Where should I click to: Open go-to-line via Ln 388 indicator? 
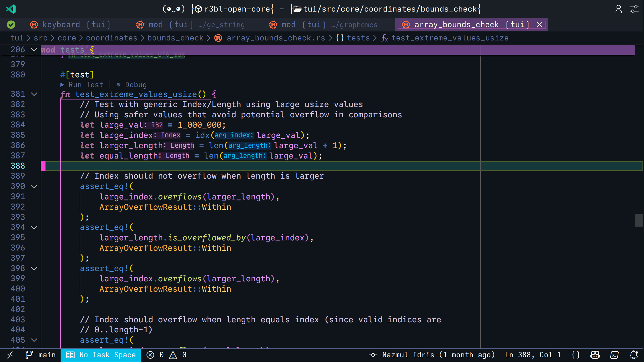point(533,355)
